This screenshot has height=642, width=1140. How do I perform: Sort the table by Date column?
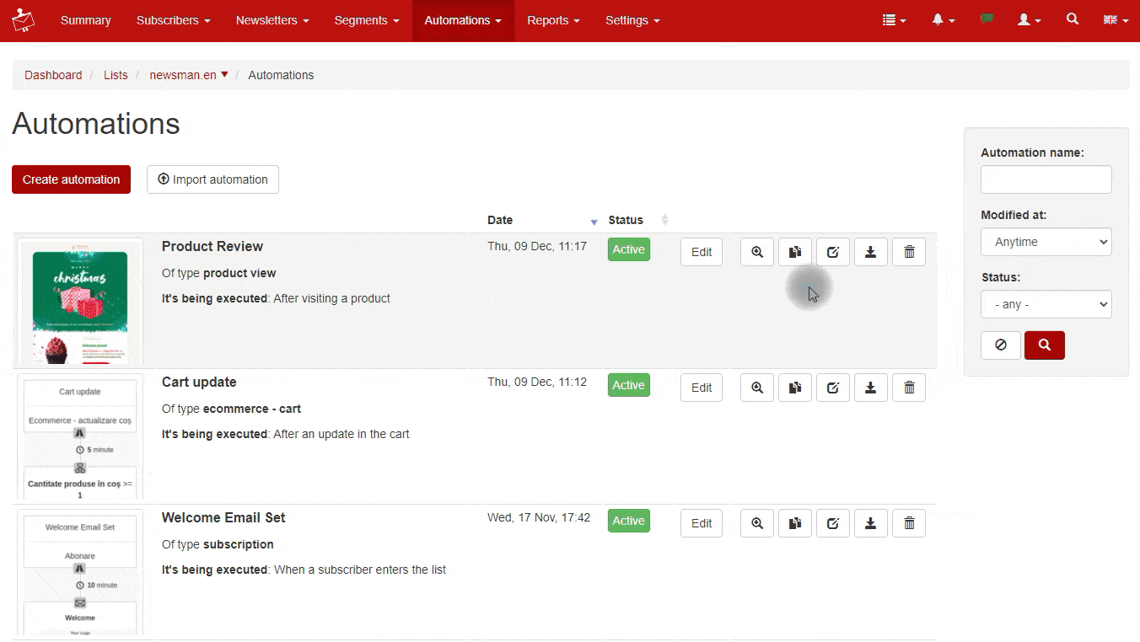pyautogui.click(x=542, y=220)
